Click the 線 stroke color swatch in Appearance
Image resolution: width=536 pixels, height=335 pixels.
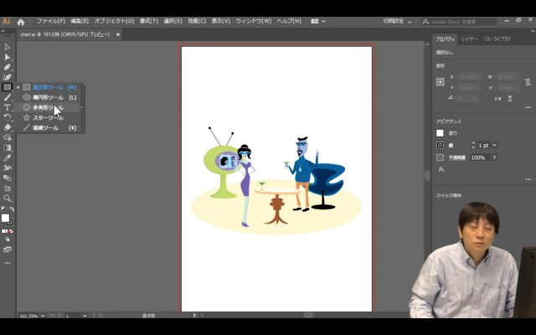tap(440, 145)
